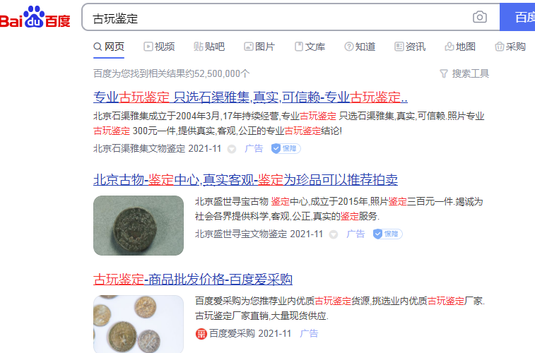The image size is (535, 353).
Task: Open the 贴吧 tab
Action: point(209,47)
